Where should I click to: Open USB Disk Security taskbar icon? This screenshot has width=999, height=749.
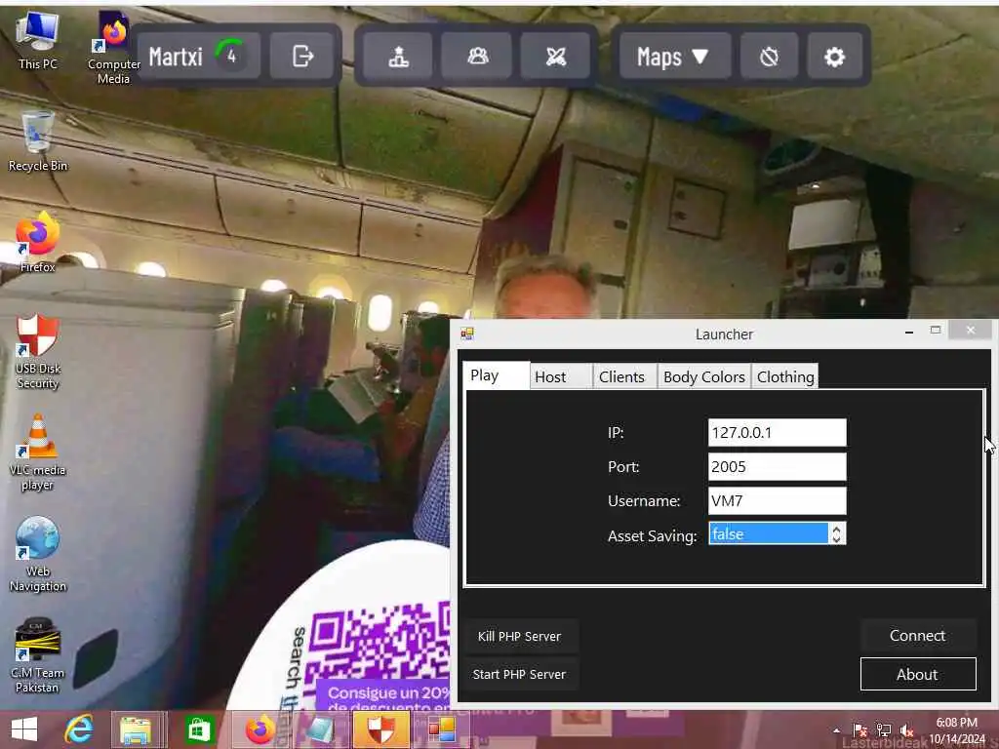380,729
